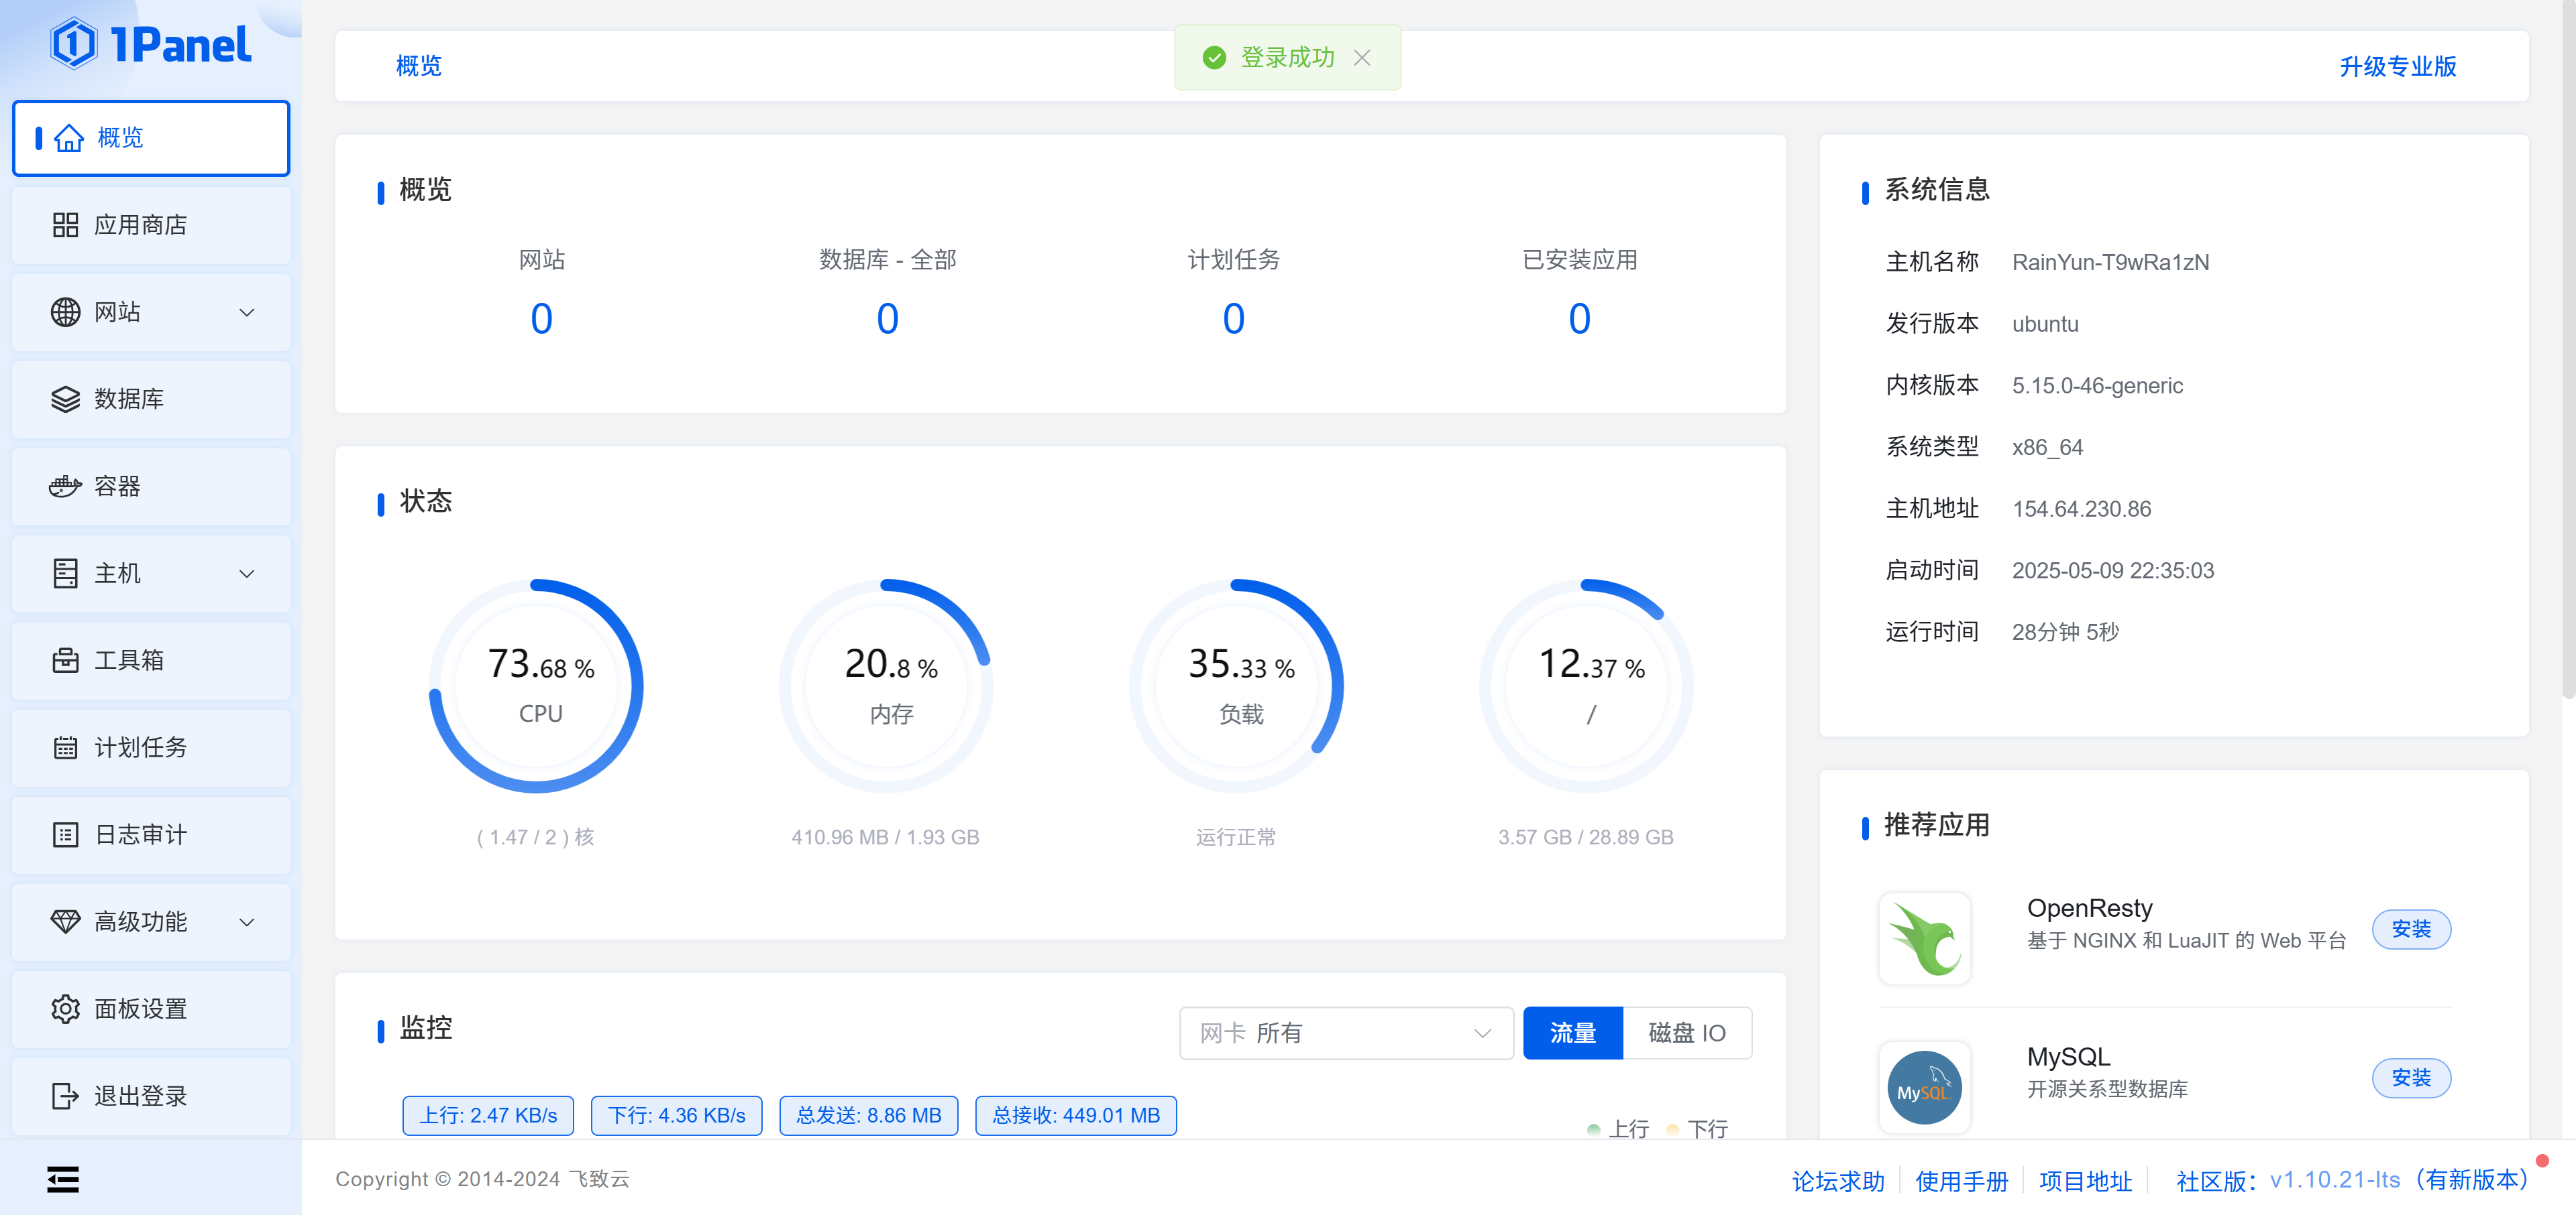Open containers via the Docker whale icon
This screenshot has width=2576, height=1215.
[x=65, y=487]
